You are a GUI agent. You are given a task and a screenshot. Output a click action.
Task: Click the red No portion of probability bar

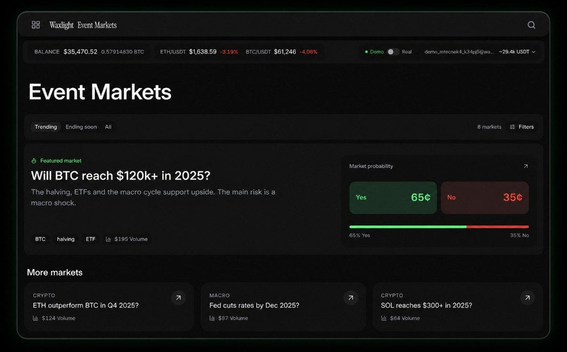click(498, 227)
